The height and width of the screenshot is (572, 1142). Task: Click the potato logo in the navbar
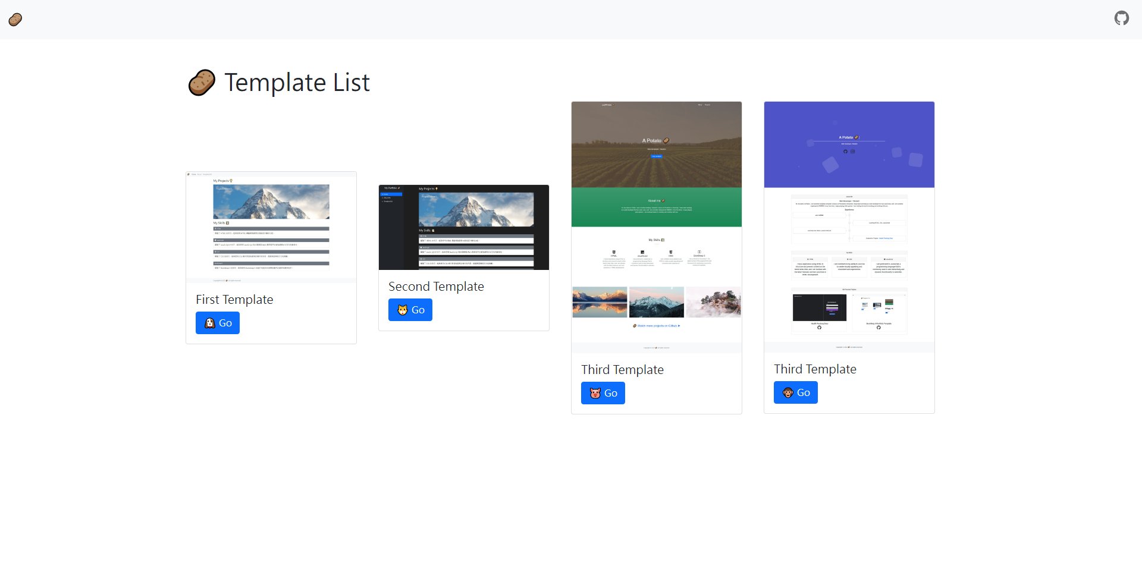point(15,20)
